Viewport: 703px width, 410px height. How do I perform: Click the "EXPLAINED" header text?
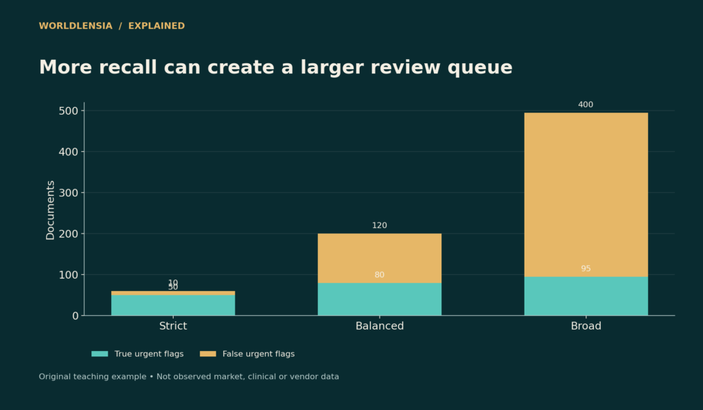pyautogui.click(x=157, y=26)
